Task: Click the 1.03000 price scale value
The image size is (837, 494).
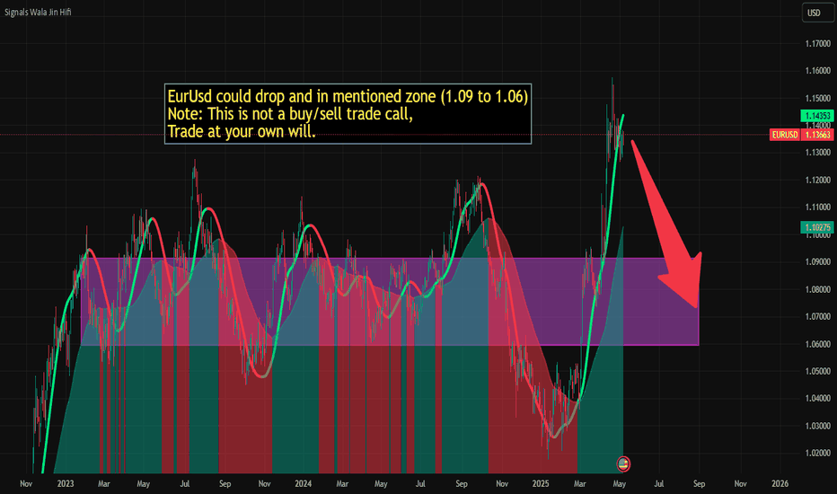Action: 818,426
